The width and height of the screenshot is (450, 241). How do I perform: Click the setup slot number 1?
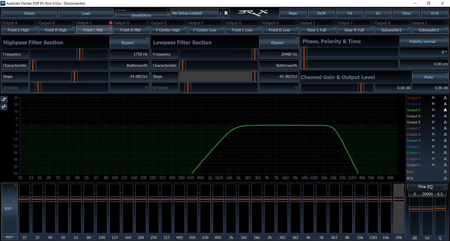click(x=220, y=13)
